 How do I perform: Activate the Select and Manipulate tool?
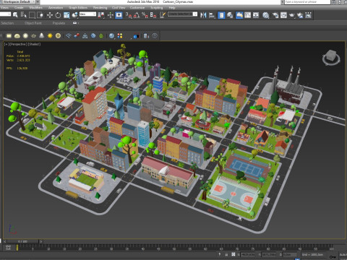click(x=111, y=15)
